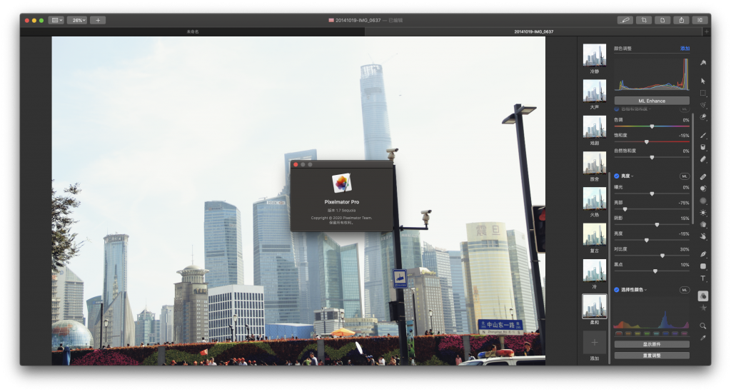The width and height of the screenshot is (731, 392).
Task: Apply the 复古 preset thumbnail
Action: [x=595, y=234]
